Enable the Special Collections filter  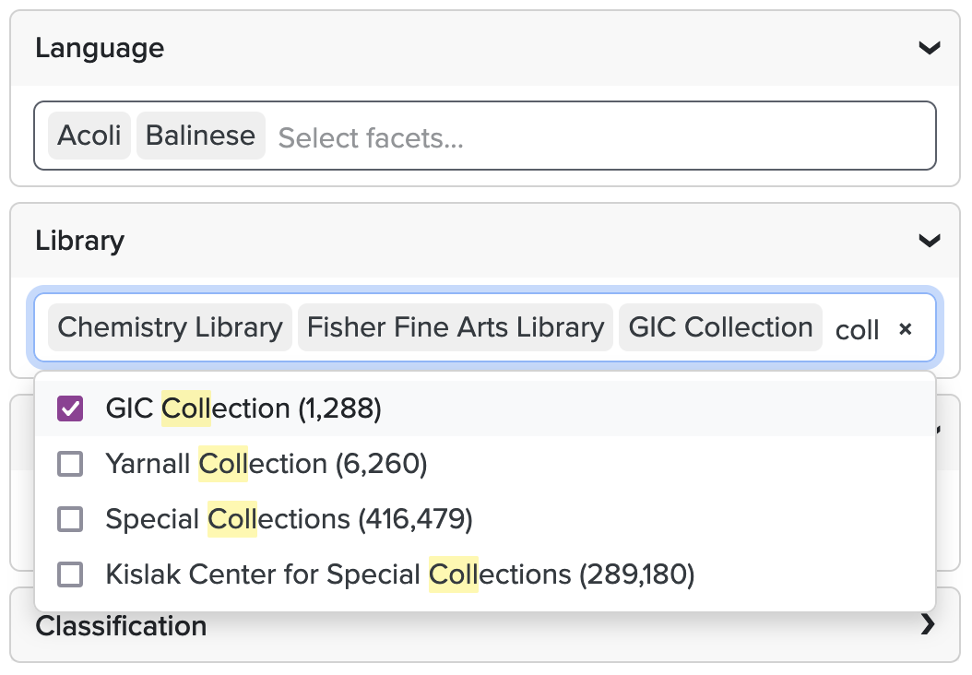[x=70, y=519]
